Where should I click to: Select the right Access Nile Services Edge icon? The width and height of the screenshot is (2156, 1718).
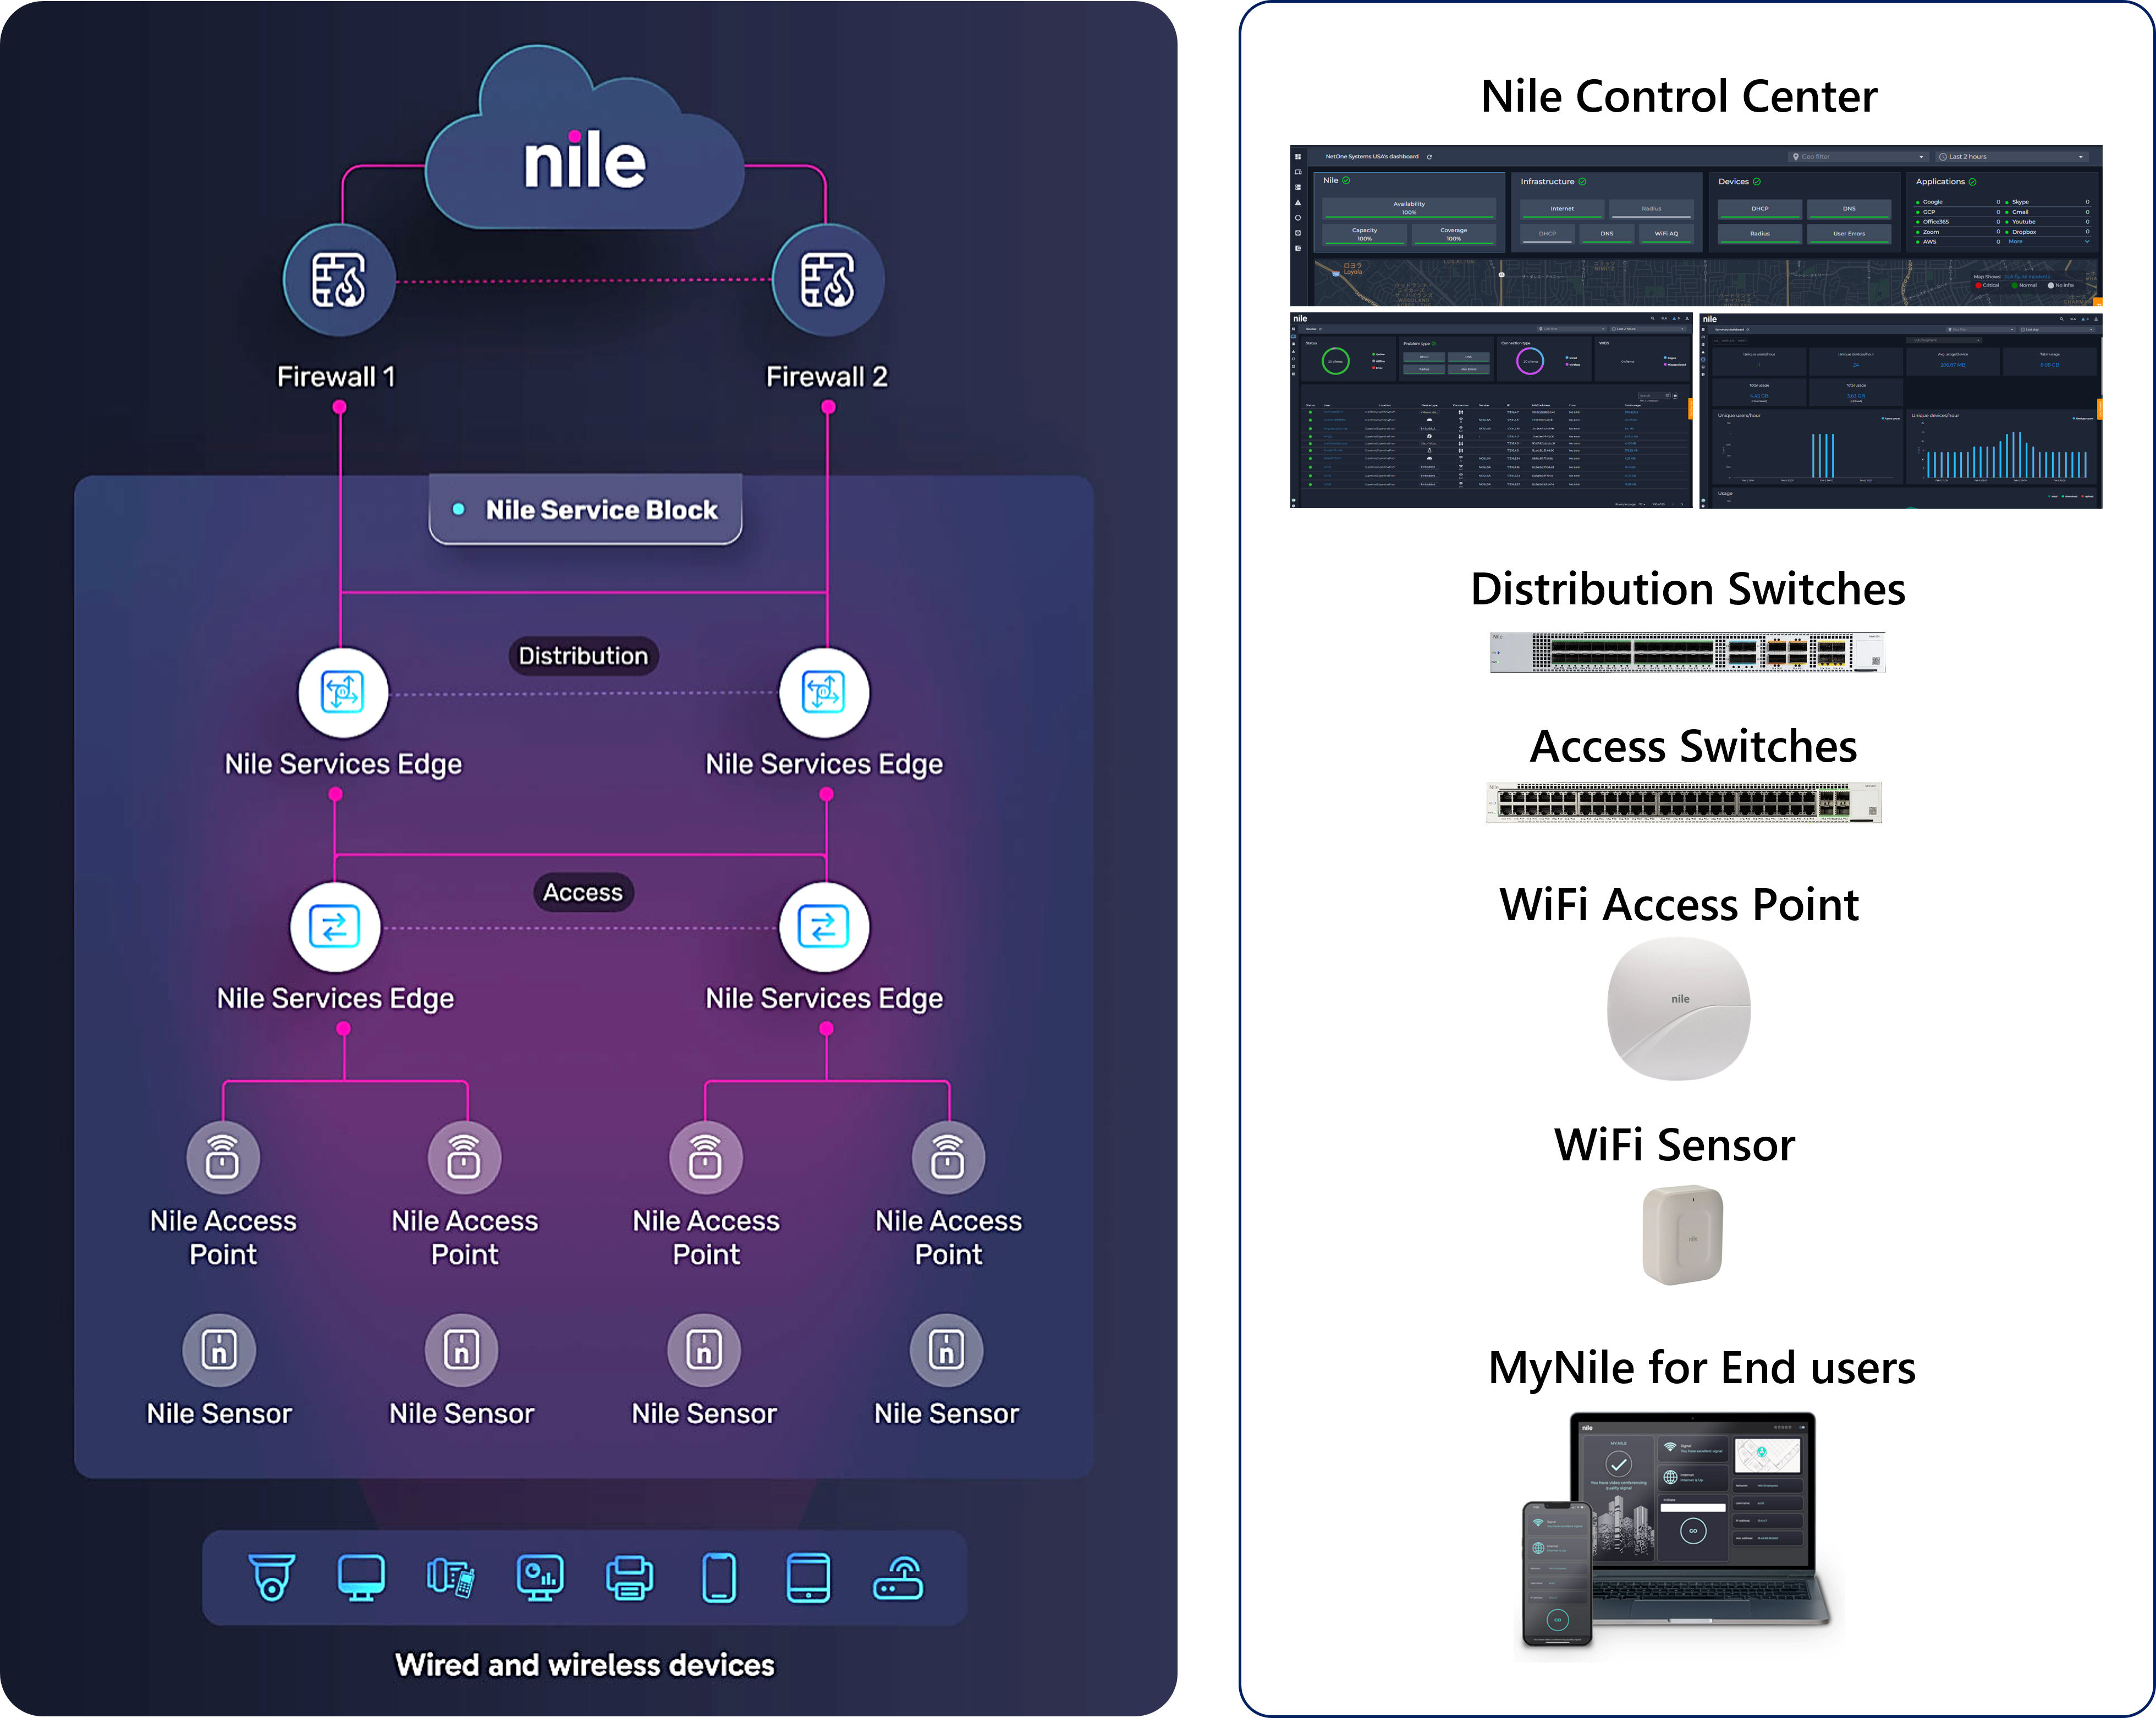tap(823, 926)
